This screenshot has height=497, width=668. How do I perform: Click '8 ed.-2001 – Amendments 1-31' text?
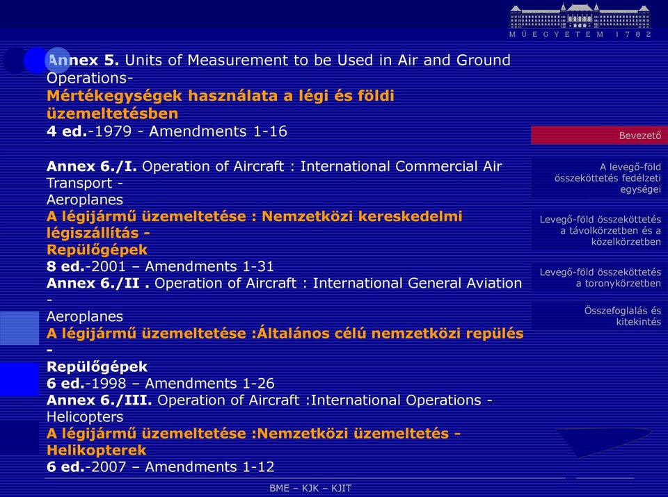(x=160, y=266)
